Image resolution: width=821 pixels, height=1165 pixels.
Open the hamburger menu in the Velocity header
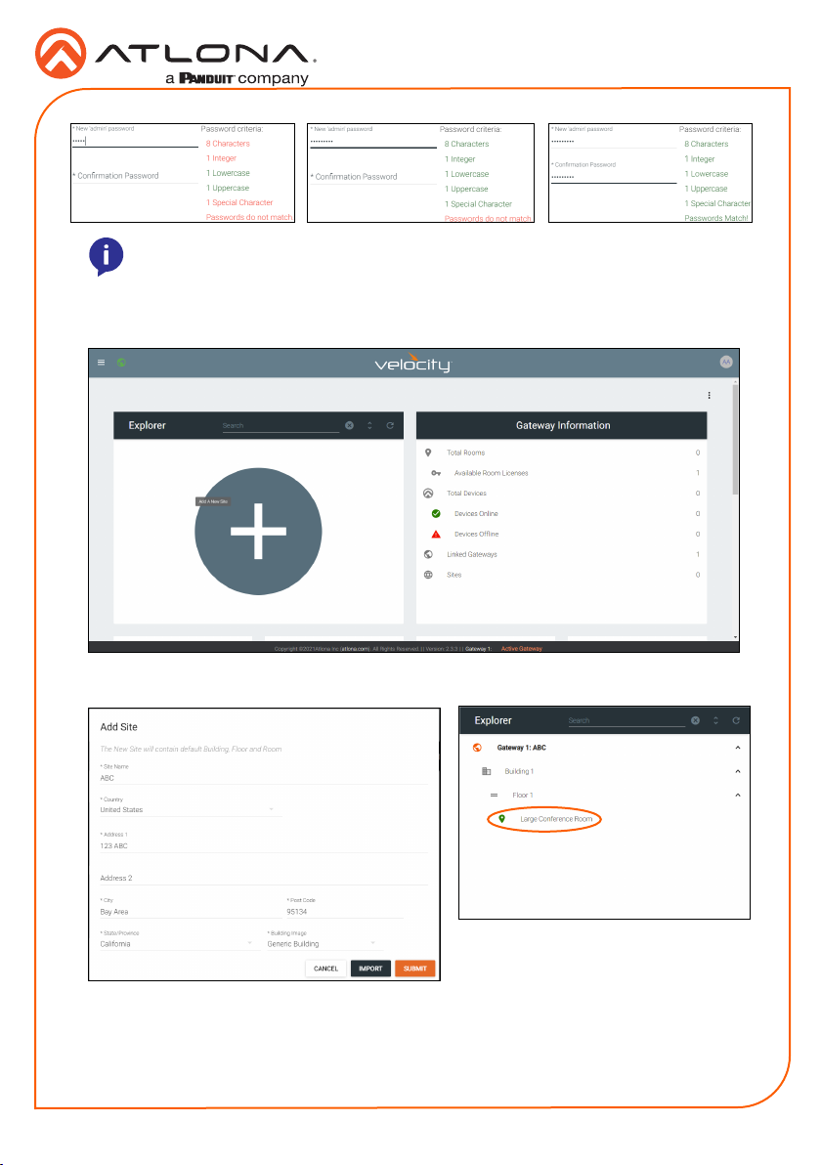(101, 363)
